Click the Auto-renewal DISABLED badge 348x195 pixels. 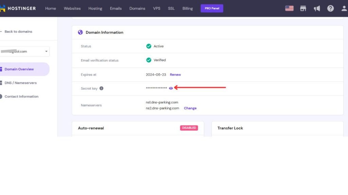(x=189, y=128)
